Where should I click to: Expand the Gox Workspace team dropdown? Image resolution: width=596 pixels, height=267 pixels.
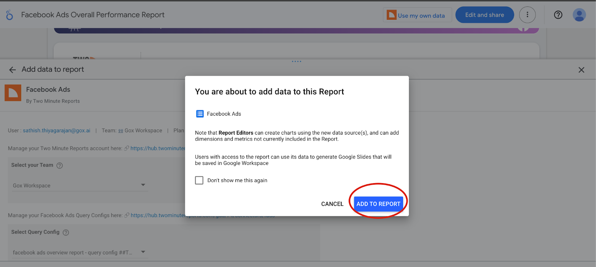point(80,185)
